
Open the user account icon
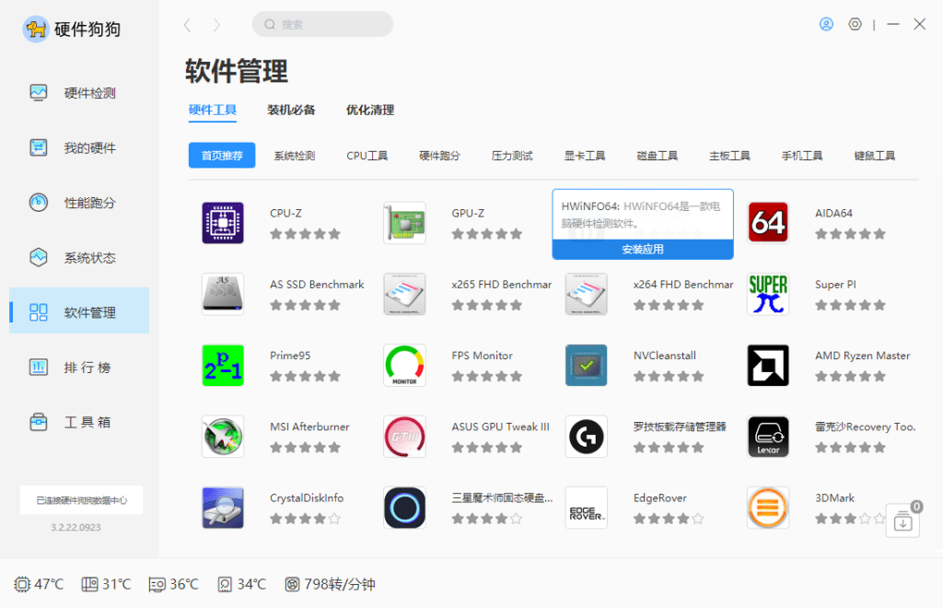[826, 24]
